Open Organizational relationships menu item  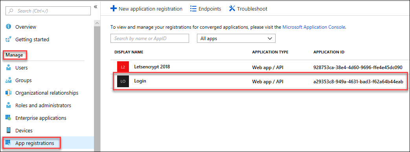(x=47, y=93)
